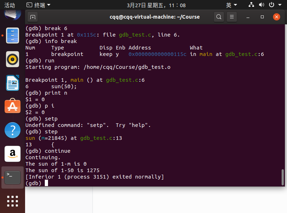Click the "(gdb) info break" command line
This screenshot has height=213, width=287.
[x=51, y=41]
